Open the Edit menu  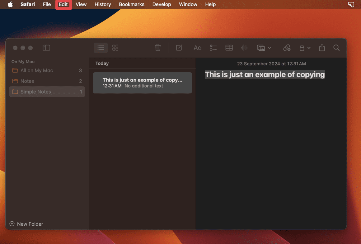pos(63,4)
